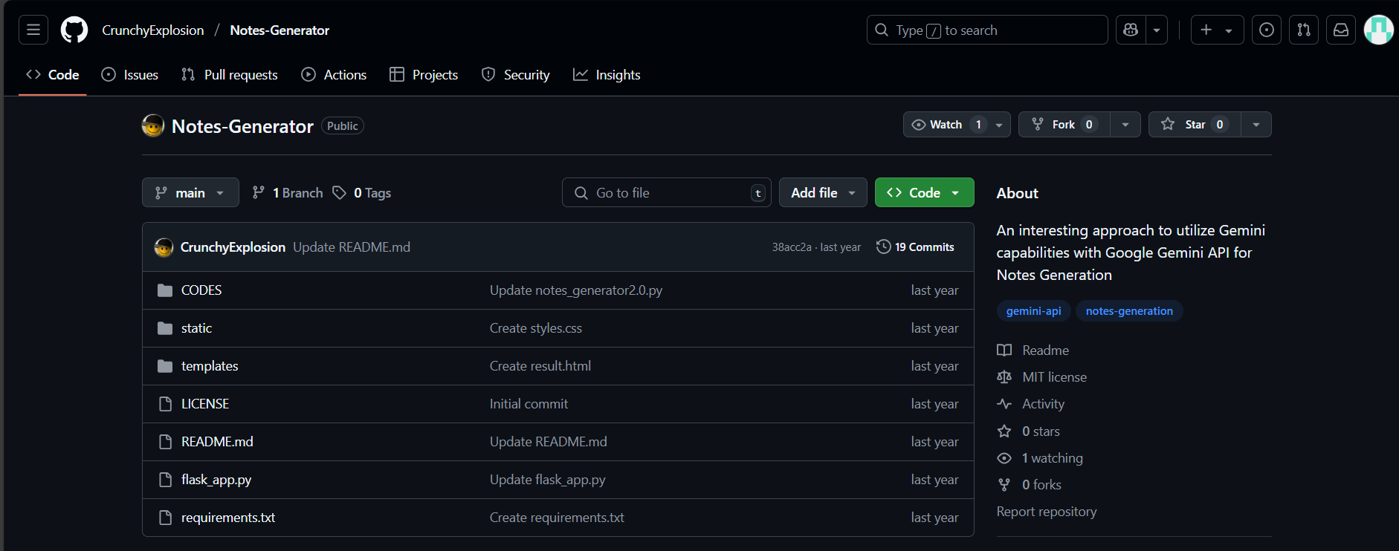Image resolution: width=1399 pixels, height=551 pixels.
Task: Expand the Fork options dropdown arrow
Action: click(x=1125, y=125)
